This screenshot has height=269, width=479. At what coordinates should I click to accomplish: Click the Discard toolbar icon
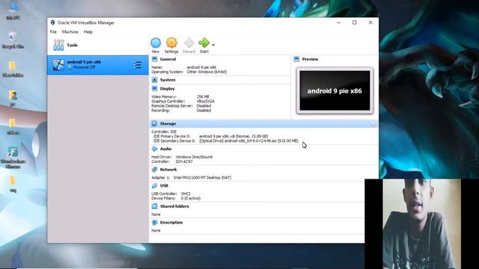(189, 43)
